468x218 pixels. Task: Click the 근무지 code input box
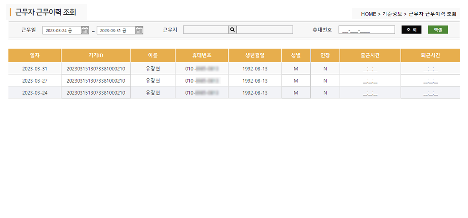click(x=206, y=30)
